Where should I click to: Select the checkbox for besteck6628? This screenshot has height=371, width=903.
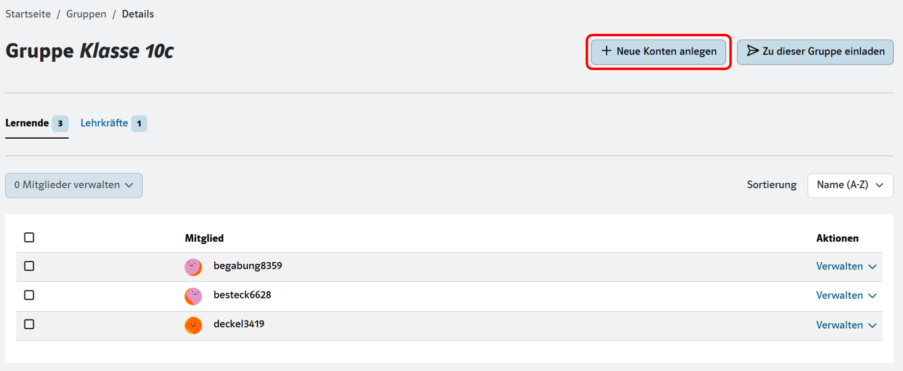[29, 295]
